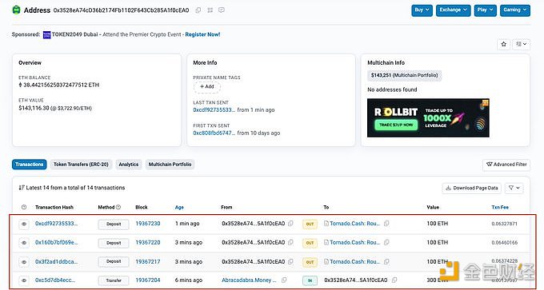Copy Tornado.Cash address in block 19367220 row
This screenshot has width=544, height=290.
click(386, 242)
